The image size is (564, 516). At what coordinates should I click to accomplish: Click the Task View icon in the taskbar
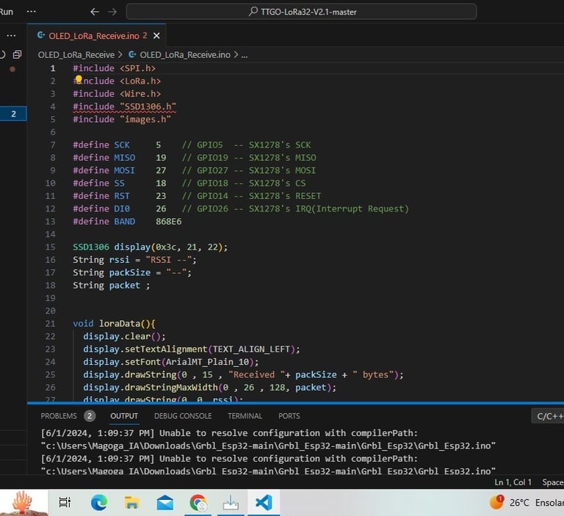pos(65,502)
